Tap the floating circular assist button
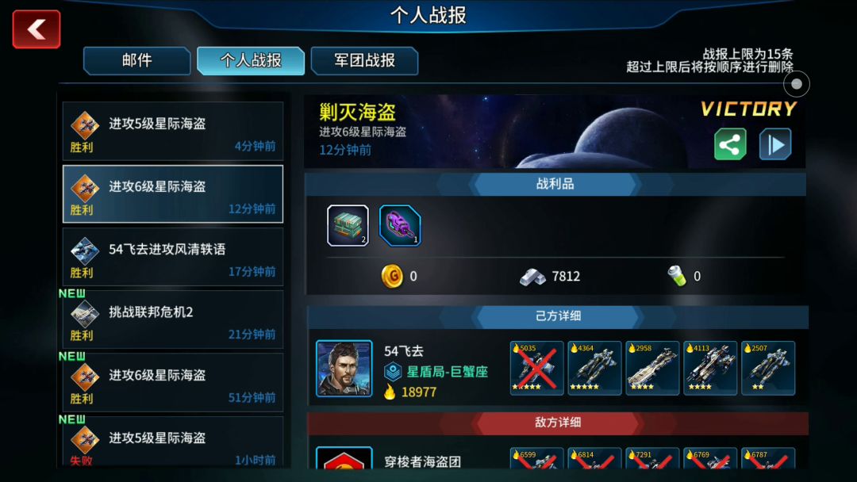857x482 pixels. click(797, 84)
